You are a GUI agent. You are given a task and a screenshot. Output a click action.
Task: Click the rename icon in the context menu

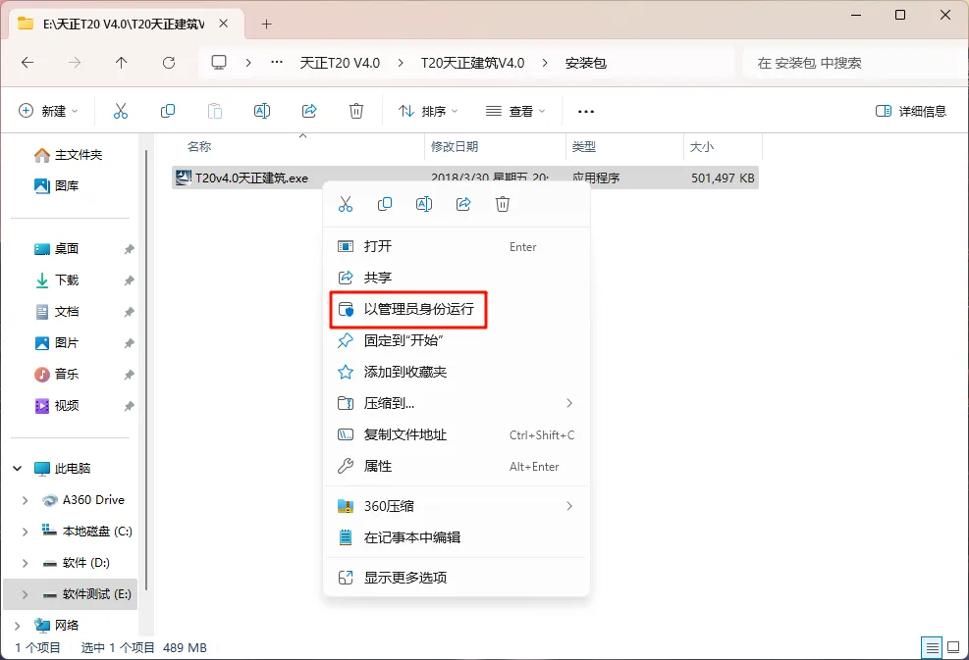424,204
